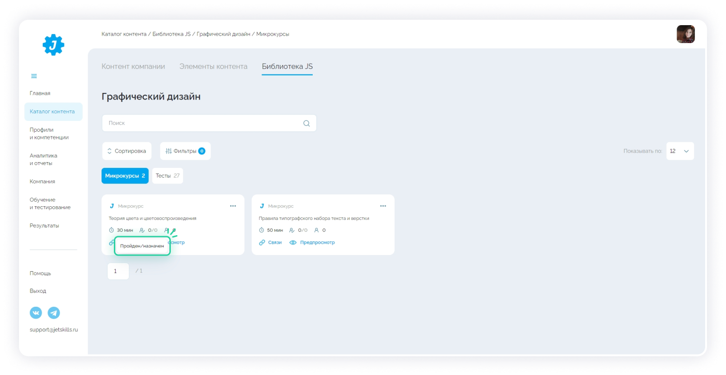Viewport: 726px width, 375px height.
Task: Open the VK social network icon
Action: pyautogui.click(x=36, y=313)
